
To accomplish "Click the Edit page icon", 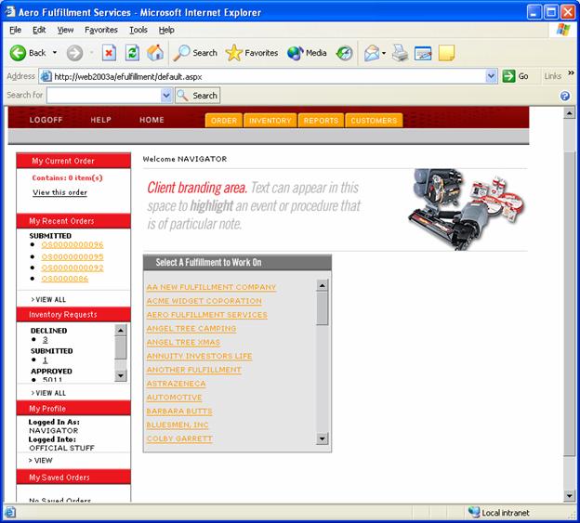I will pos(423,53).
